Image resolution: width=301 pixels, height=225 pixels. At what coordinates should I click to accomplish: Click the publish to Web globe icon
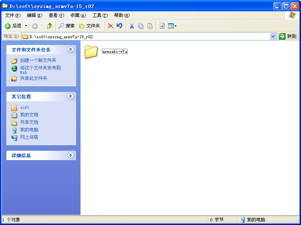pos(14,69)
